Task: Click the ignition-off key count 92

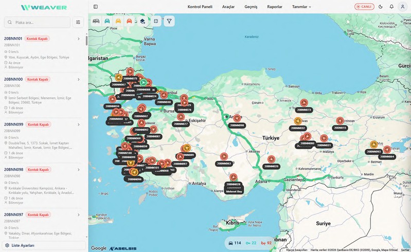Action: (x=266, y=243)
